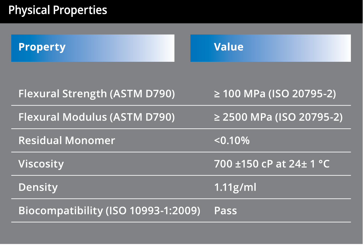Select the Density property label
364x245 pixels.
pyautogui.click(x=38, y=187)
